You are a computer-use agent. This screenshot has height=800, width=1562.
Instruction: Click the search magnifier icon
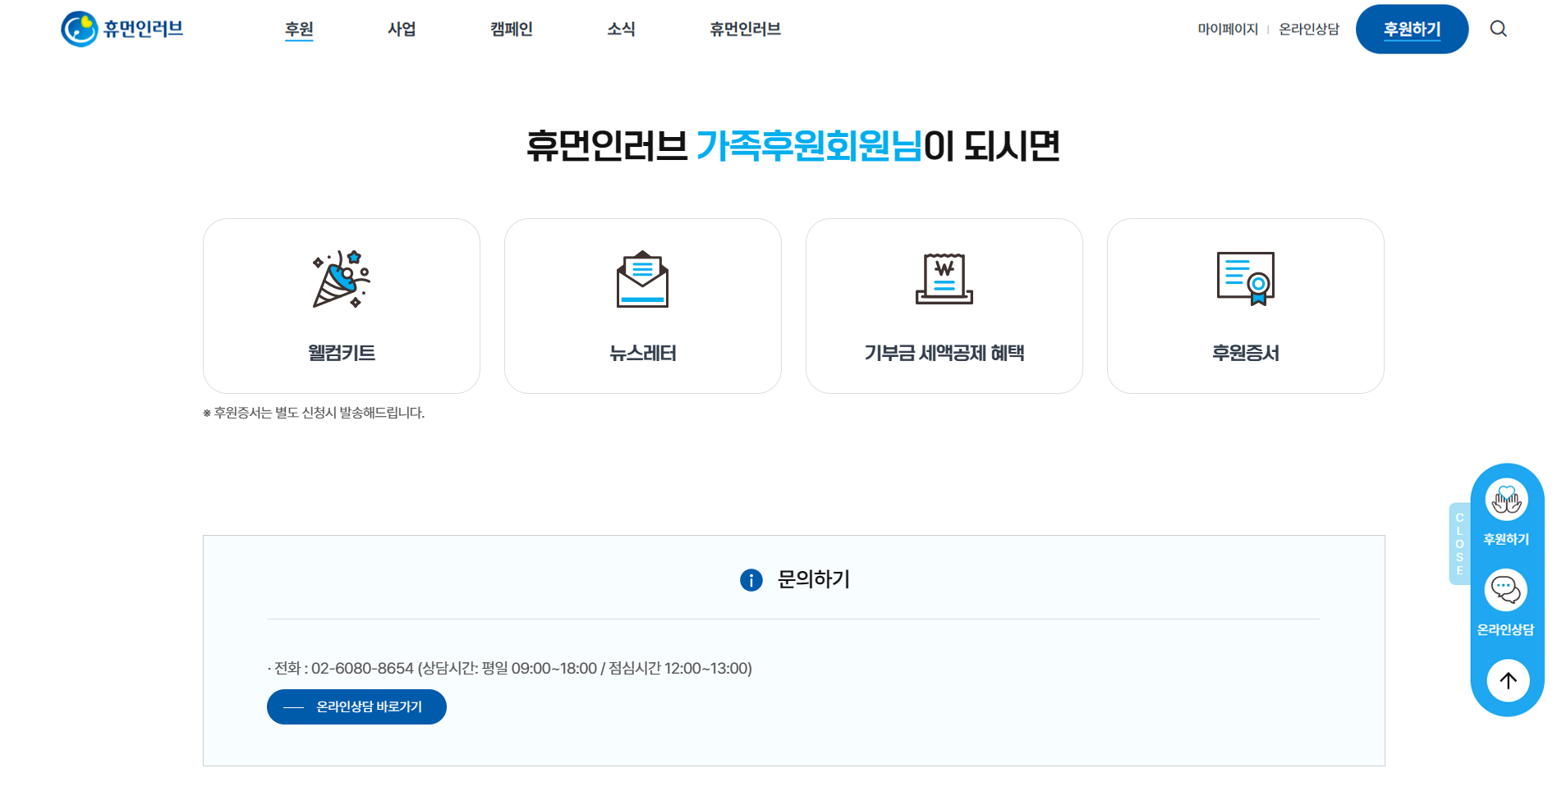1498,29
